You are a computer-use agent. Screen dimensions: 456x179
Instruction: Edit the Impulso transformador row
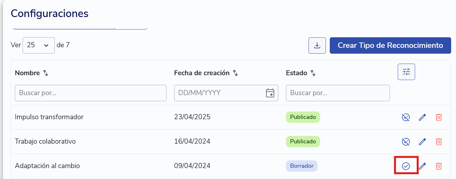pyautogui.click(x=422, y=117)
